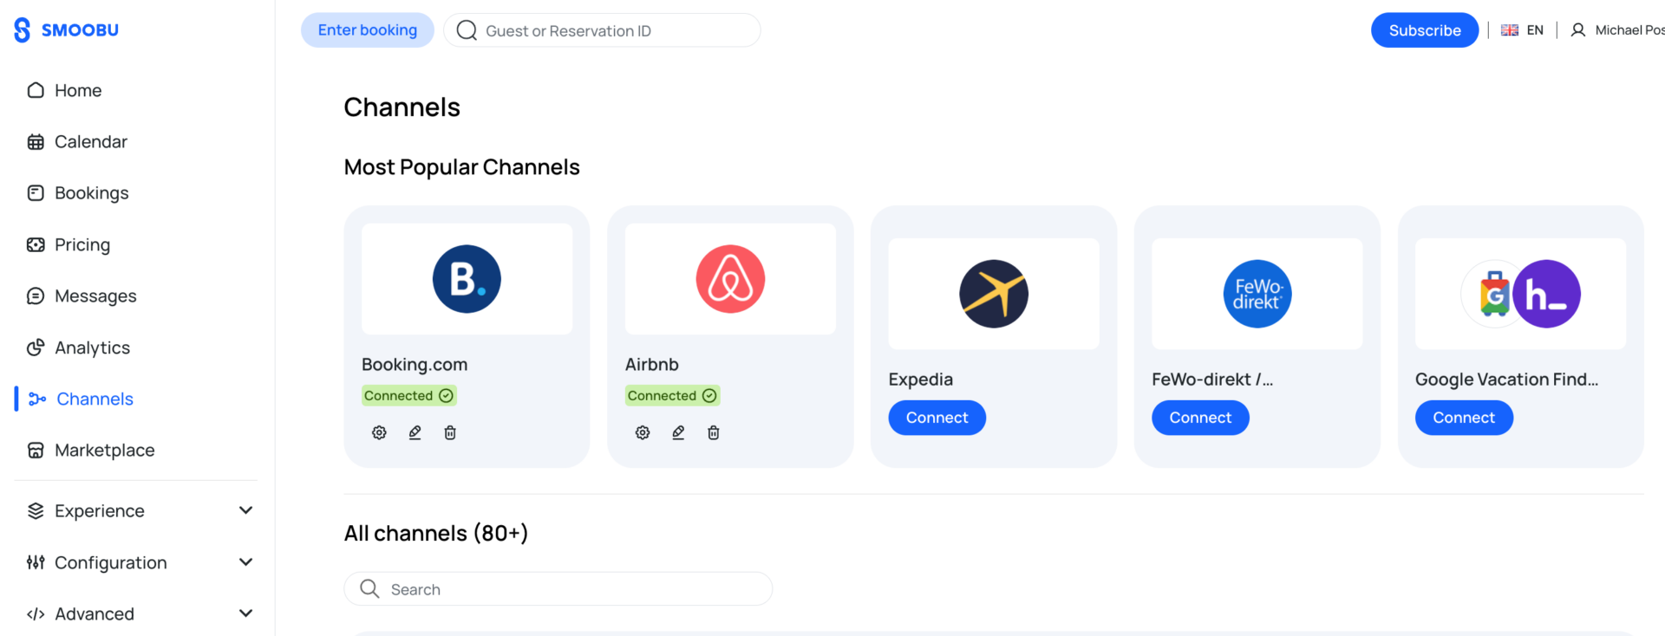The image size is (1665, 636).
Task: Click the magnifier in channels search
Action: point(369,589)
